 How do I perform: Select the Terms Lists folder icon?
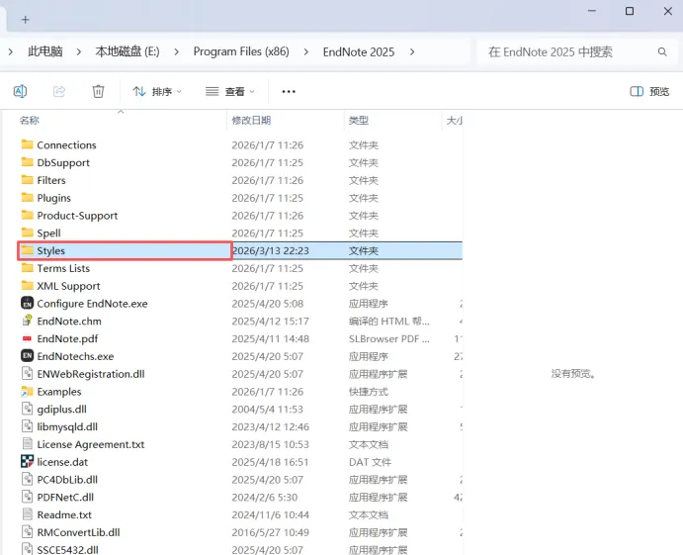pos(27,268)
